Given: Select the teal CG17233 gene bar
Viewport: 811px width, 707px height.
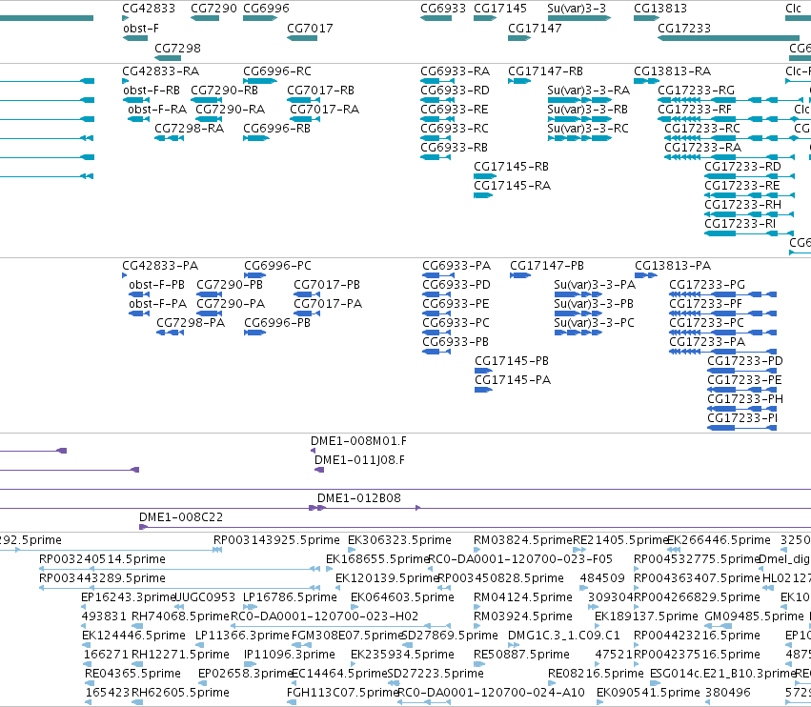Looking at the screenshot, I should 728,38.
